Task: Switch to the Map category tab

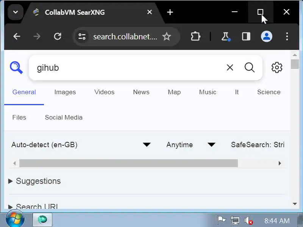Action: click(x=174, y=92)
